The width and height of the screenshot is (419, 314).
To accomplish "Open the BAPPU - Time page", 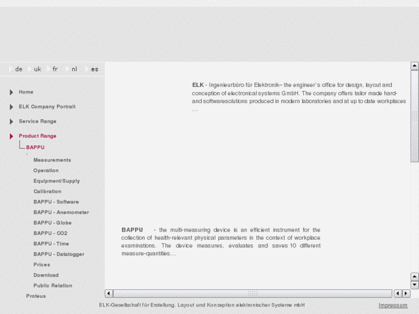I will [x=51, y=244].
